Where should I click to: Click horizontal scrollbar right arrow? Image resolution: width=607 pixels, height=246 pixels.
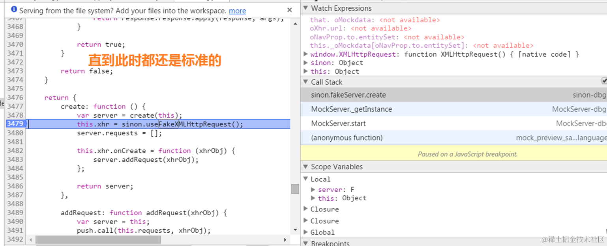(x=285, y=239)
